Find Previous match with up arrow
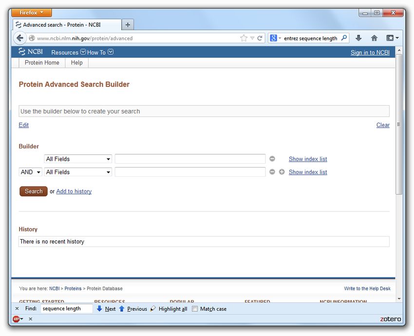 tap(133, 309)
